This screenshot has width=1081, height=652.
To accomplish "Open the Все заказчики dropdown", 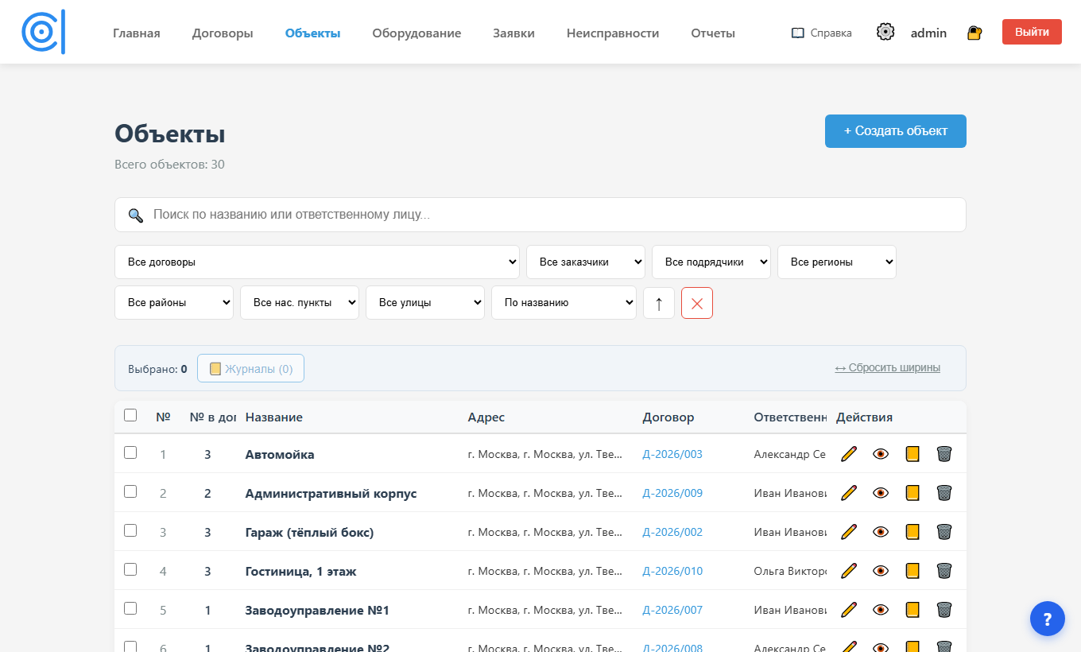I will tap(586, 262).
